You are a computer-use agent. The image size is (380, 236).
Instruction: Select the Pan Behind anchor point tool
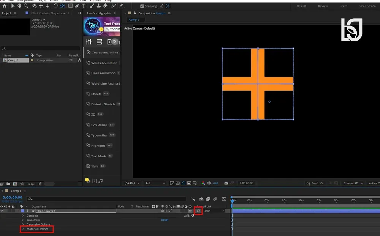tap(62, 6)
